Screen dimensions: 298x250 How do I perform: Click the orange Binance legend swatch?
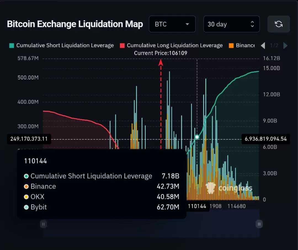(231, 46)
